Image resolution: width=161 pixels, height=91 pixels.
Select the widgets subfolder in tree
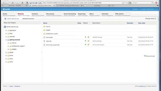click(x=14, y=49)
